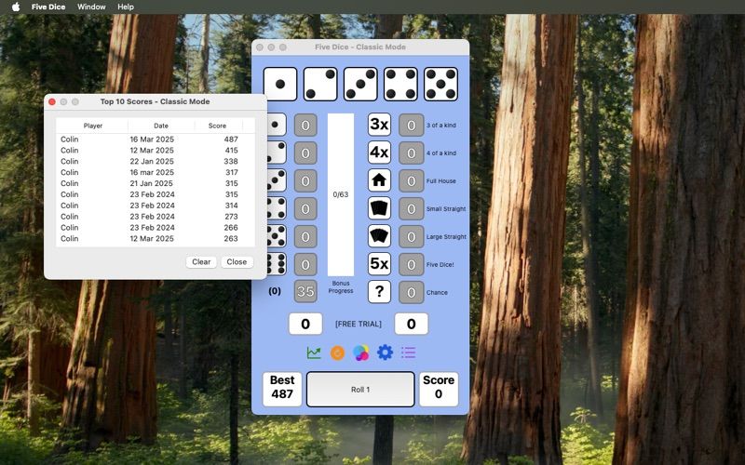Click the Large Straight cards icon
745x465 pixels.
[x=379, y=236]
